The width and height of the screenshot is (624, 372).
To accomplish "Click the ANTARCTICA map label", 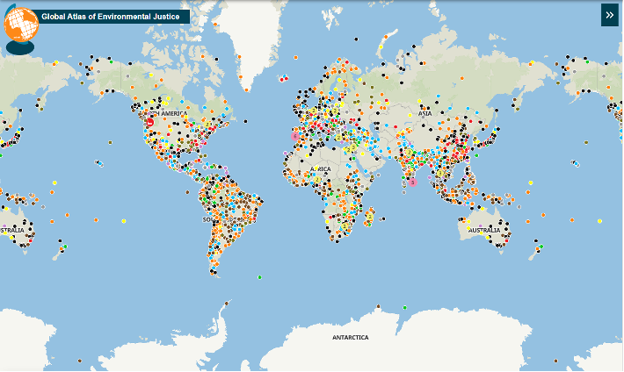I will (350, 338).
